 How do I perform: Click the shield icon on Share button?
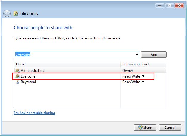pyautogui.click(x=141, y=127)
